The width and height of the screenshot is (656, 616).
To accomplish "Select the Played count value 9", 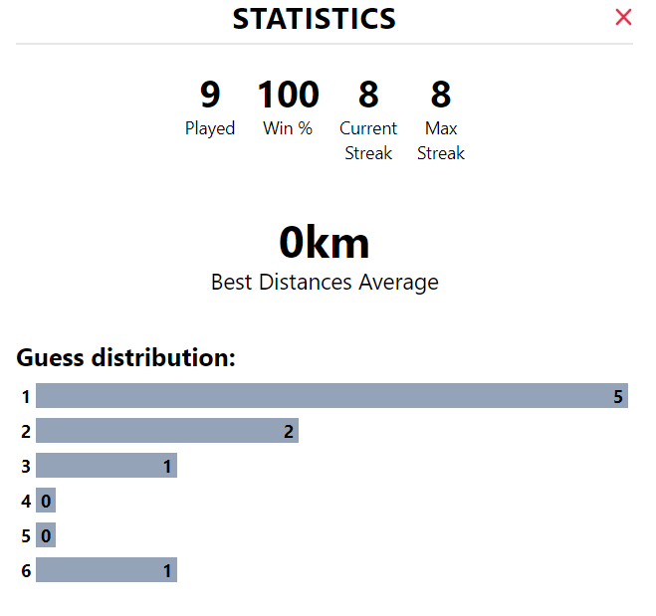I will click(x=210, y=95).
